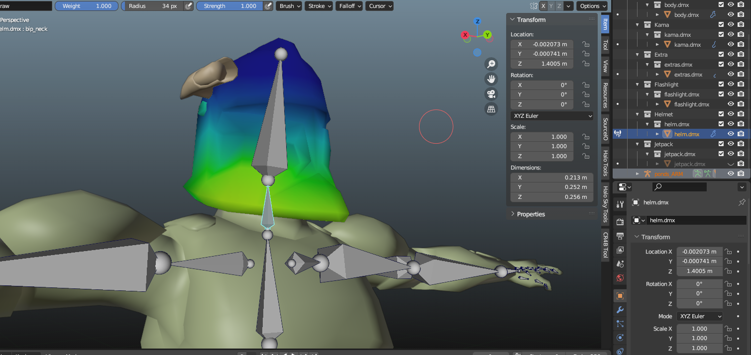Screen dimensions: 751x355
Task: Toggle pressure sensitivity icon next to Strength
Action: click(x=268, y=6)
